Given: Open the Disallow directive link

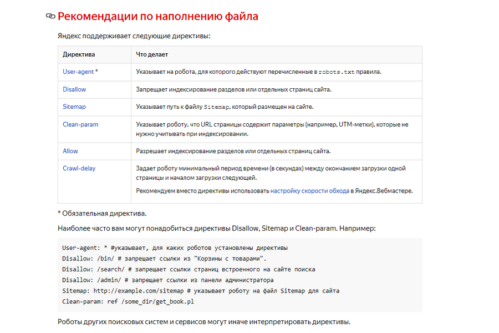Looking at the screenshot, I should (74, 89).
